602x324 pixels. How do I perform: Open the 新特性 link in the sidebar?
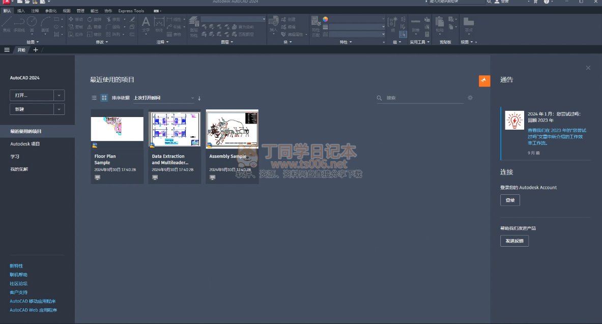coord(16,266)
